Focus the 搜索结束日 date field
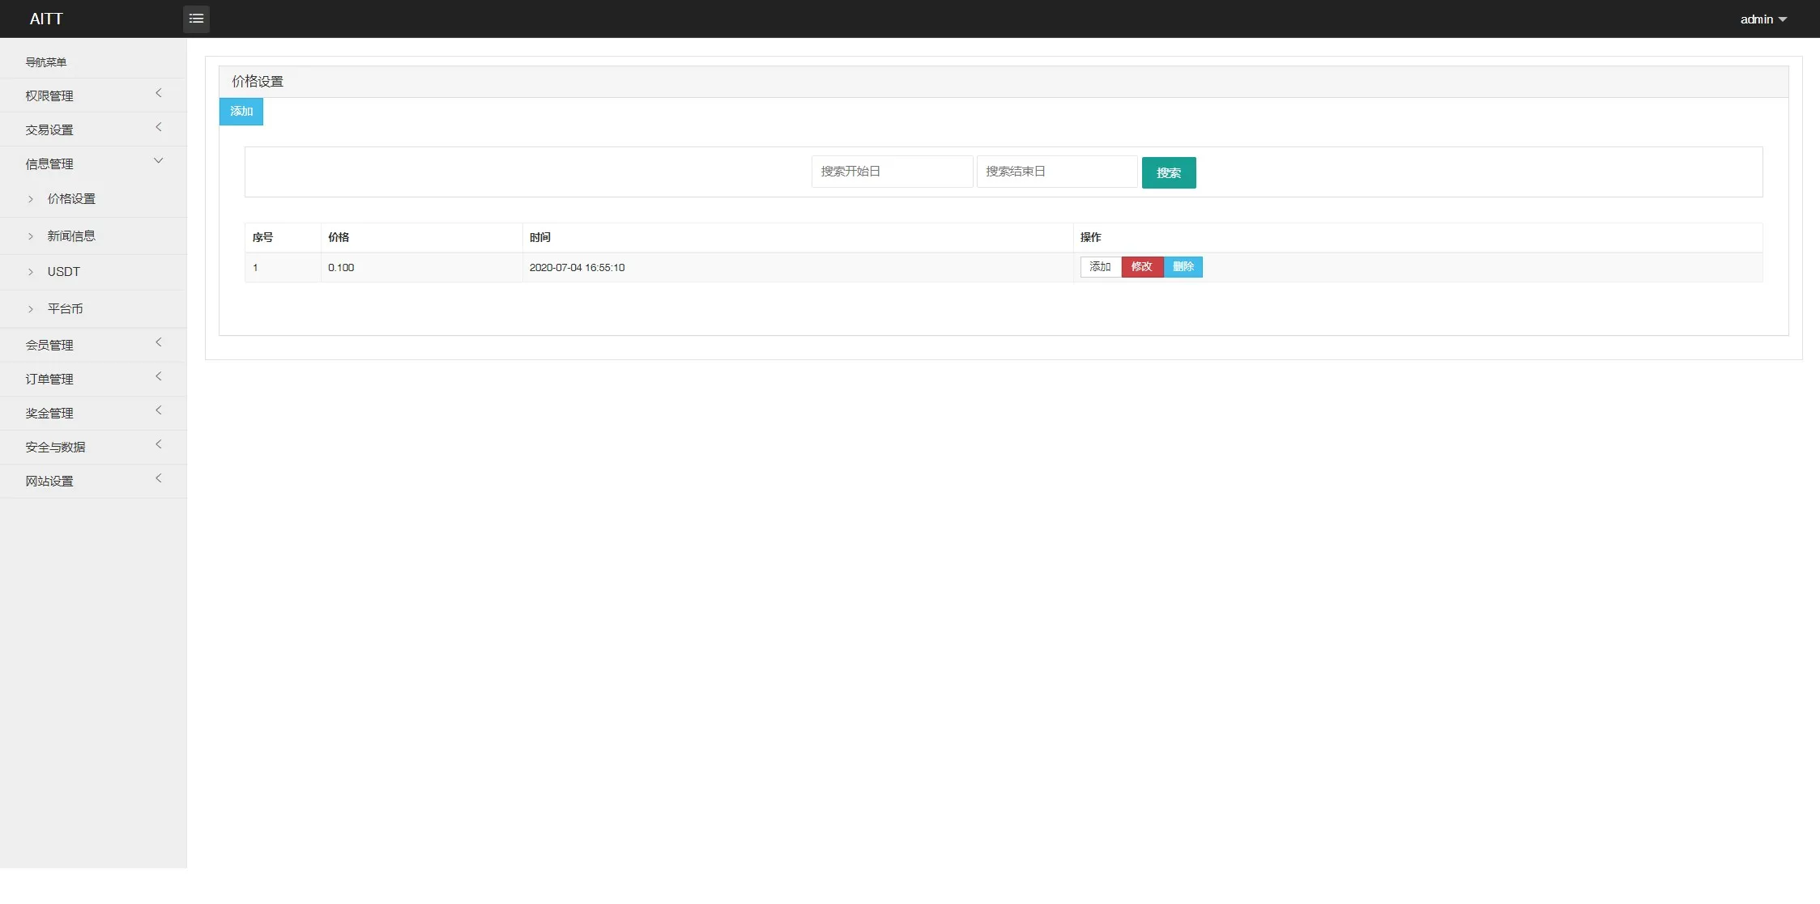Image resolution: width=1820 pixels, height=904 pixels. click(x=1056, y=172)
